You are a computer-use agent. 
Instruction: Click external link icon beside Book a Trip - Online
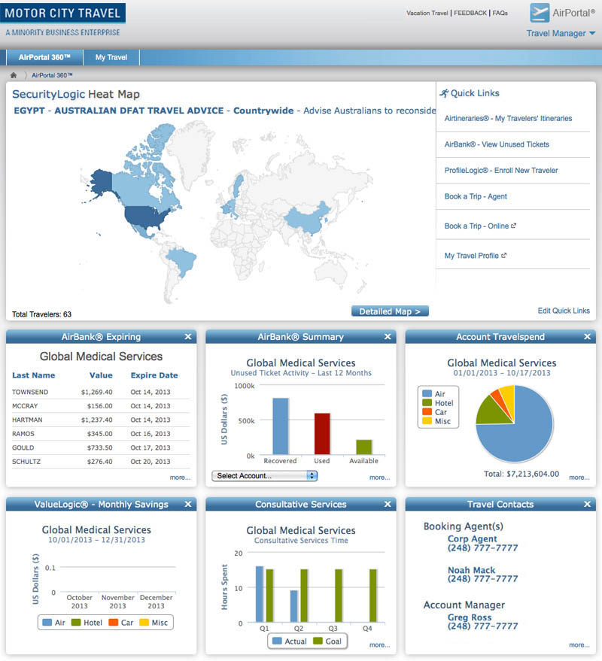click(513, 226)
